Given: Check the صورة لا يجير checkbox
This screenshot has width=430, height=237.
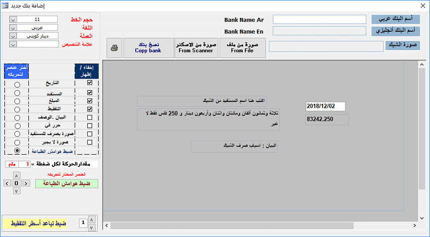Looking at the screenshot, I should click(90, 142).
